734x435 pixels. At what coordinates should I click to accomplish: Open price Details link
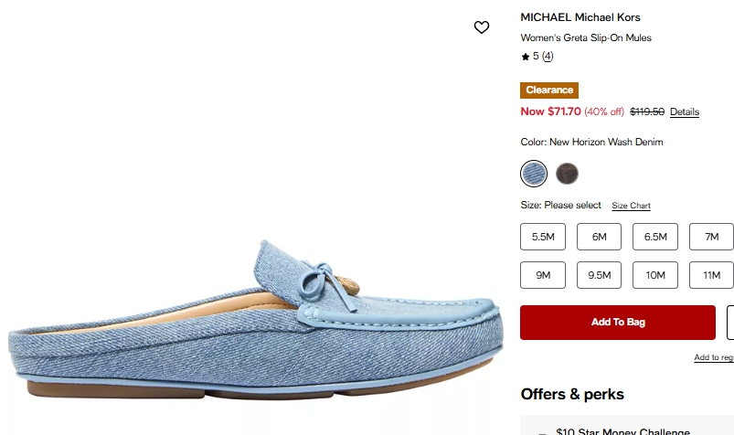coord(685,112)
